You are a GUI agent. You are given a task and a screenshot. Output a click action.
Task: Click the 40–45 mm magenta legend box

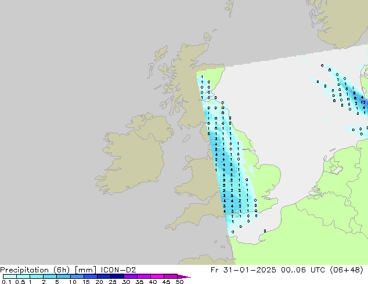(x=157, y=276)
